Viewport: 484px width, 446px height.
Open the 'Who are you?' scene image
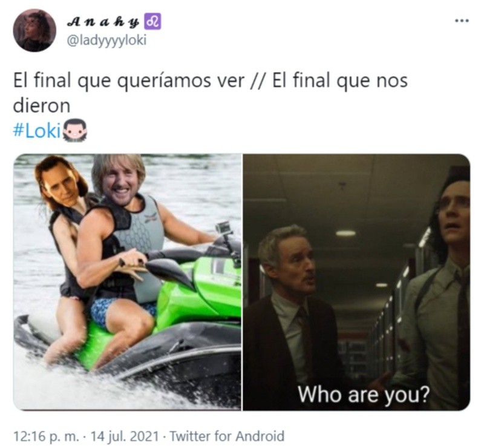[356, 282]
